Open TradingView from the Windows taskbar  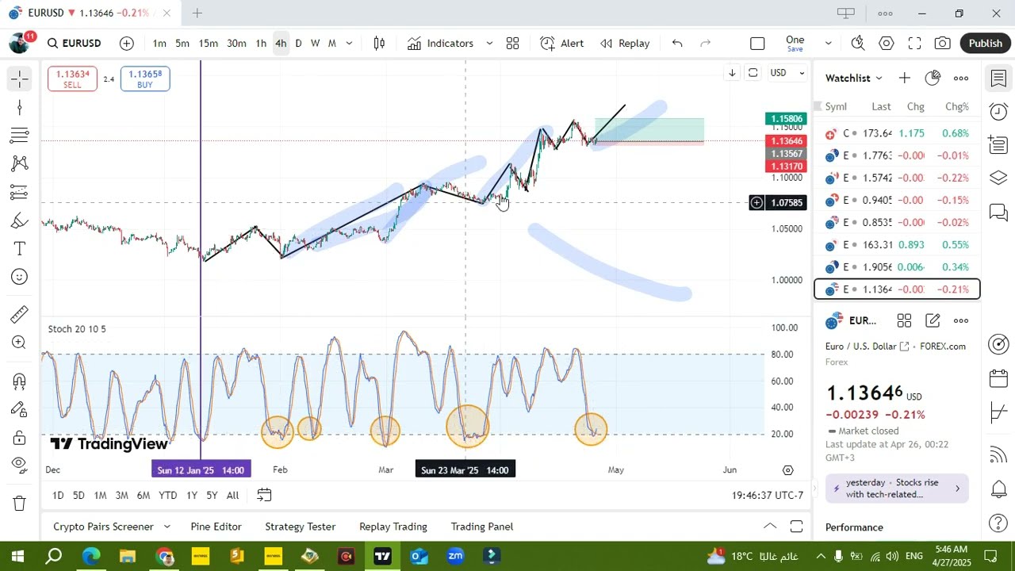(382, 556)
